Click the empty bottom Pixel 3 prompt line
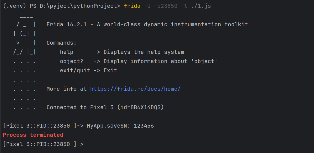This screenshot has height=153, width=314. click(x=43, y=144)
